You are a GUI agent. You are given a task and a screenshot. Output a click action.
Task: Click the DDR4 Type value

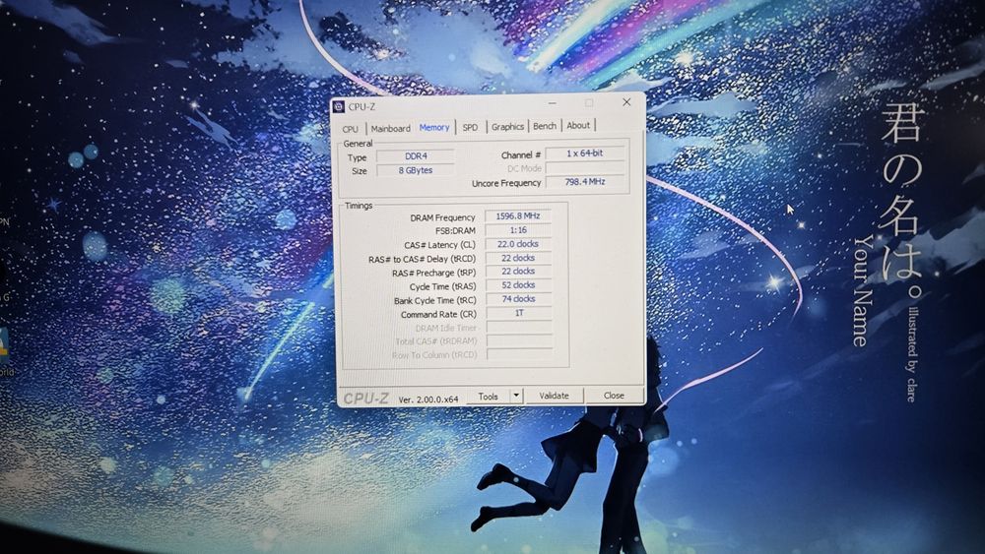click(x=416, y=156)
